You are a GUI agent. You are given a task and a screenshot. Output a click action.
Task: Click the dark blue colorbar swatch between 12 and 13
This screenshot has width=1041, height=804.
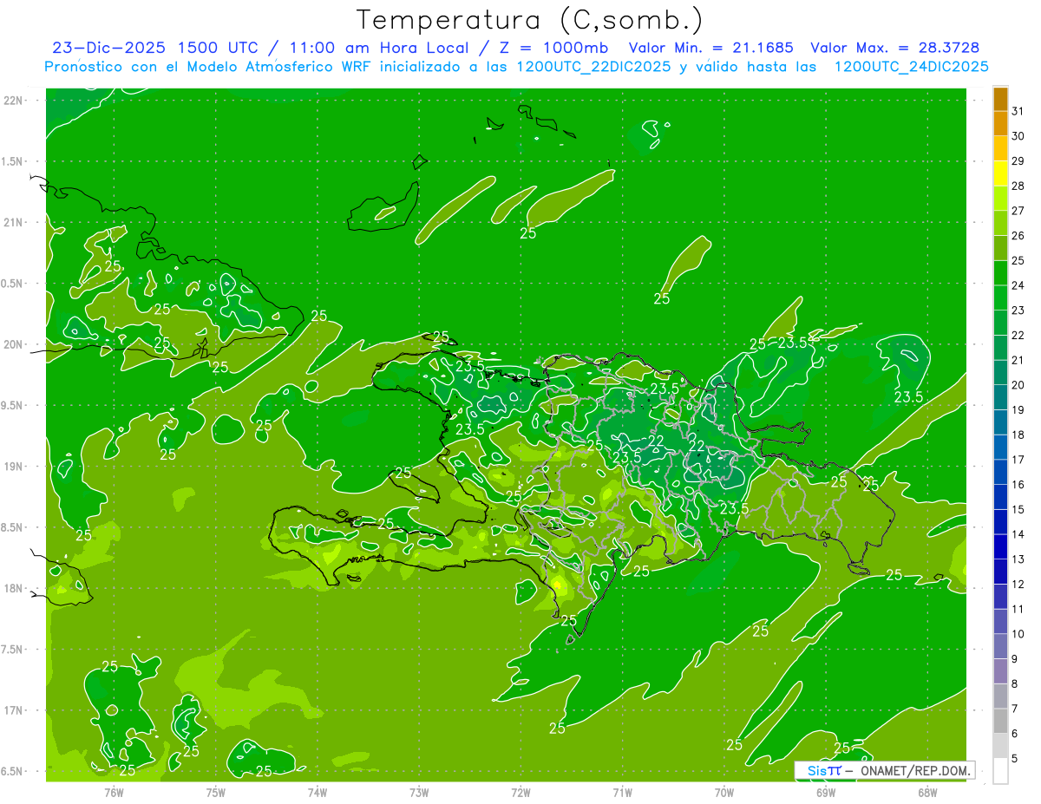[1000, 572]
